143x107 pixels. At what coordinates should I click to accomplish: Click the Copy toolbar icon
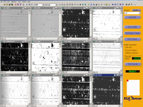[x=29, y=5]
